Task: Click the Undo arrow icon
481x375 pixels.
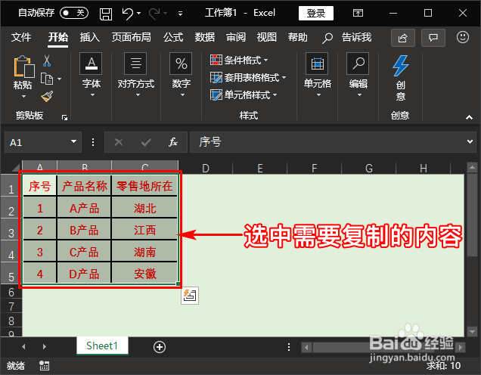Action: [128, 14]
